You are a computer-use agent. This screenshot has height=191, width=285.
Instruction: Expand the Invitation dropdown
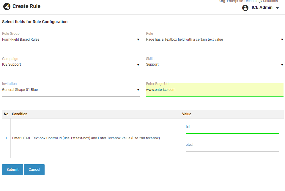click(x=70, y=90)
